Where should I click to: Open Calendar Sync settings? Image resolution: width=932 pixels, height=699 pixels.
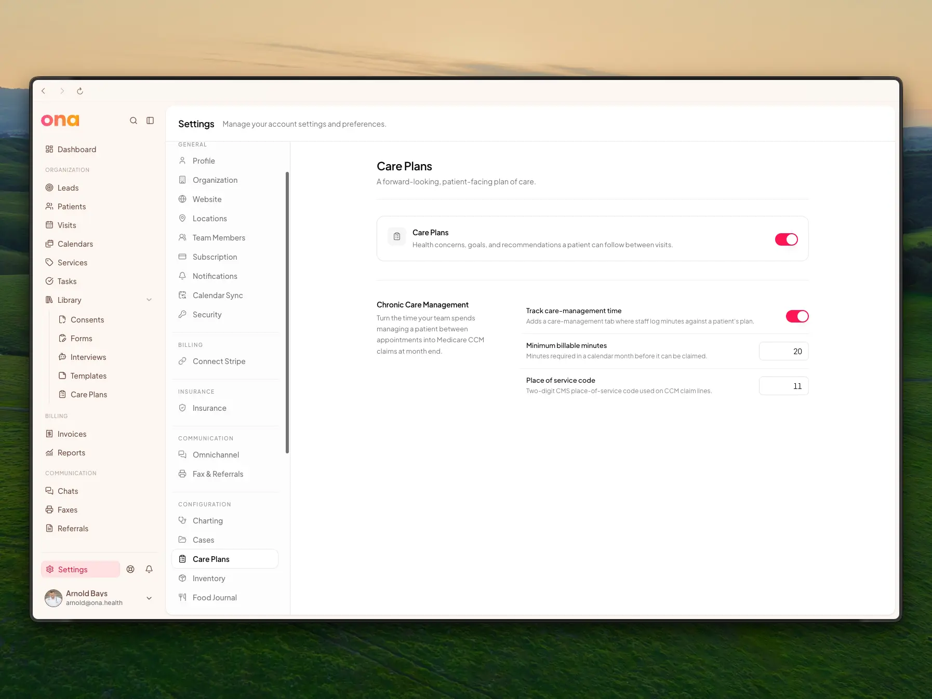coord(225,295)
